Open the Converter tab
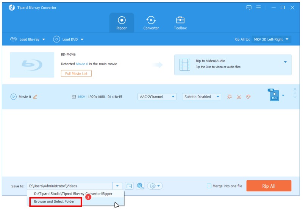 (151, 23)
